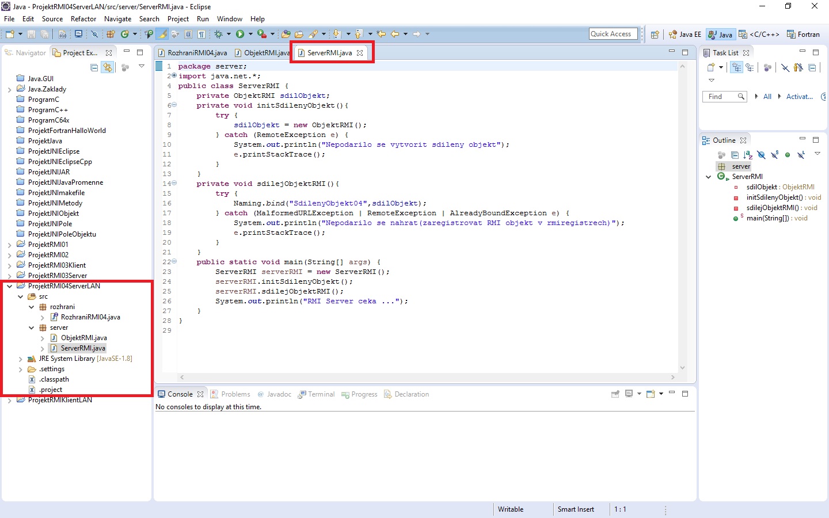829x518 pixels.
Task: Sort Outline members alphabetically
Action: coord(747,155)
